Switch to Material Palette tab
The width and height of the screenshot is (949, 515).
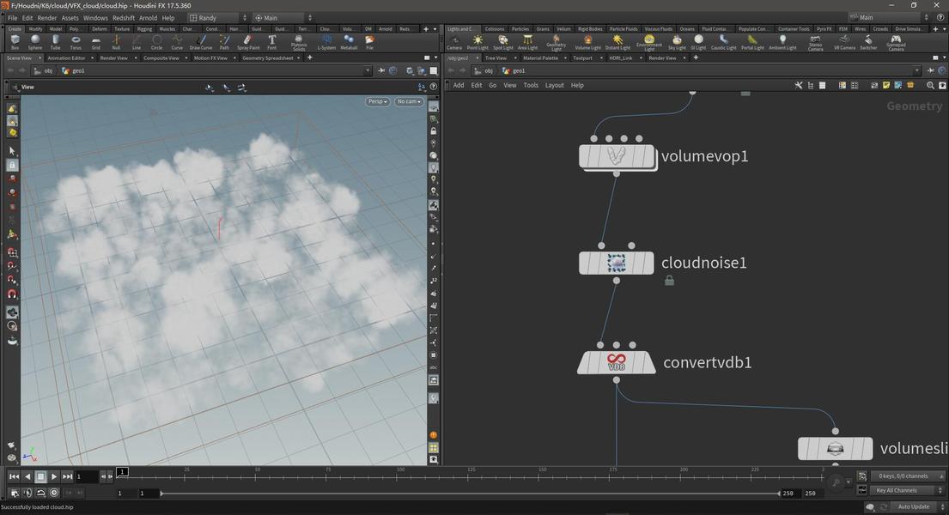coord(540,58)
